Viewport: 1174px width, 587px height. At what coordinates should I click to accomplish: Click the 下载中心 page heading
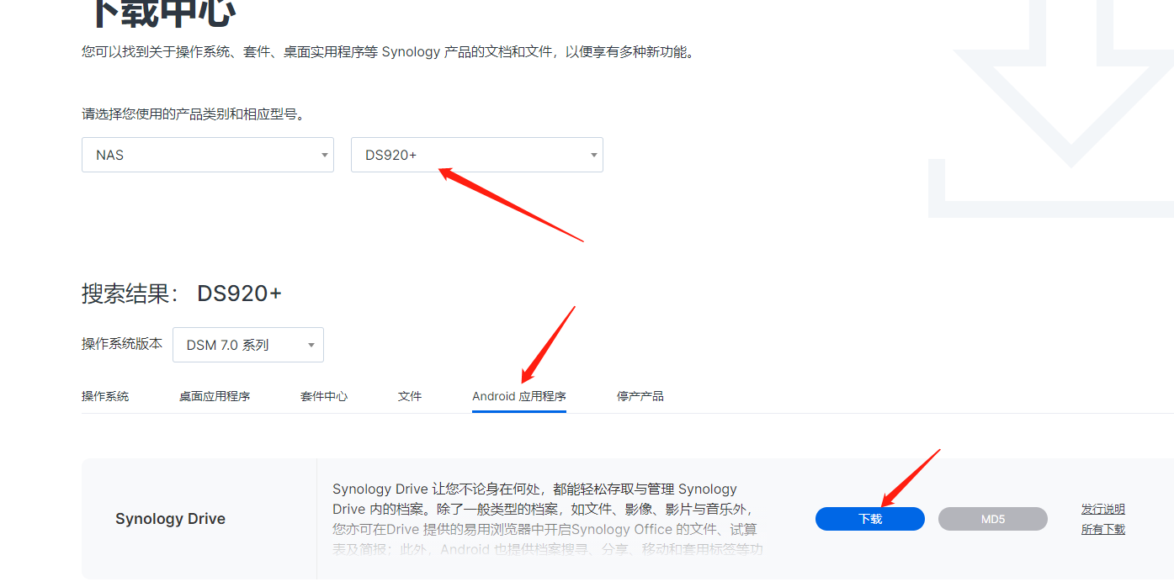click(159, 13)
